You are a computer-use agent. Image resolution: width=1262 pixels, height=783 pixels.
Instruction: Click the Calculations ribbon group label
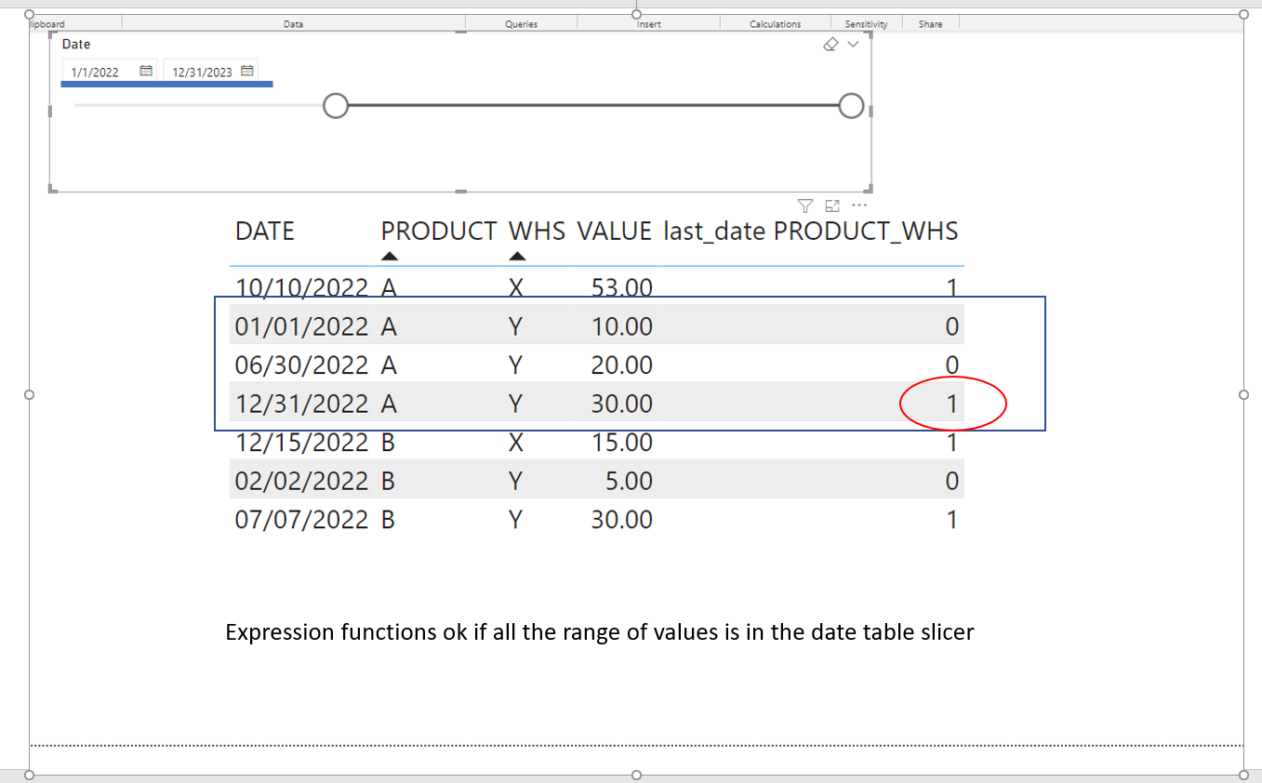tap(776, 24)
